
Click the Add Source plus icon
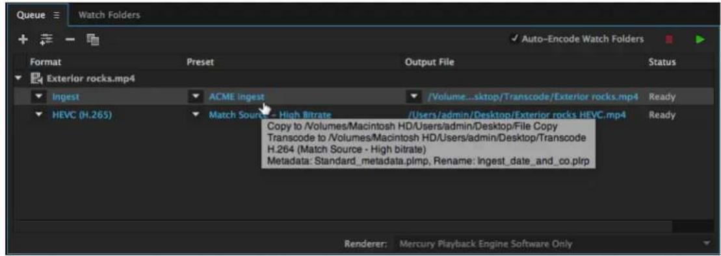tap(23, 40)
